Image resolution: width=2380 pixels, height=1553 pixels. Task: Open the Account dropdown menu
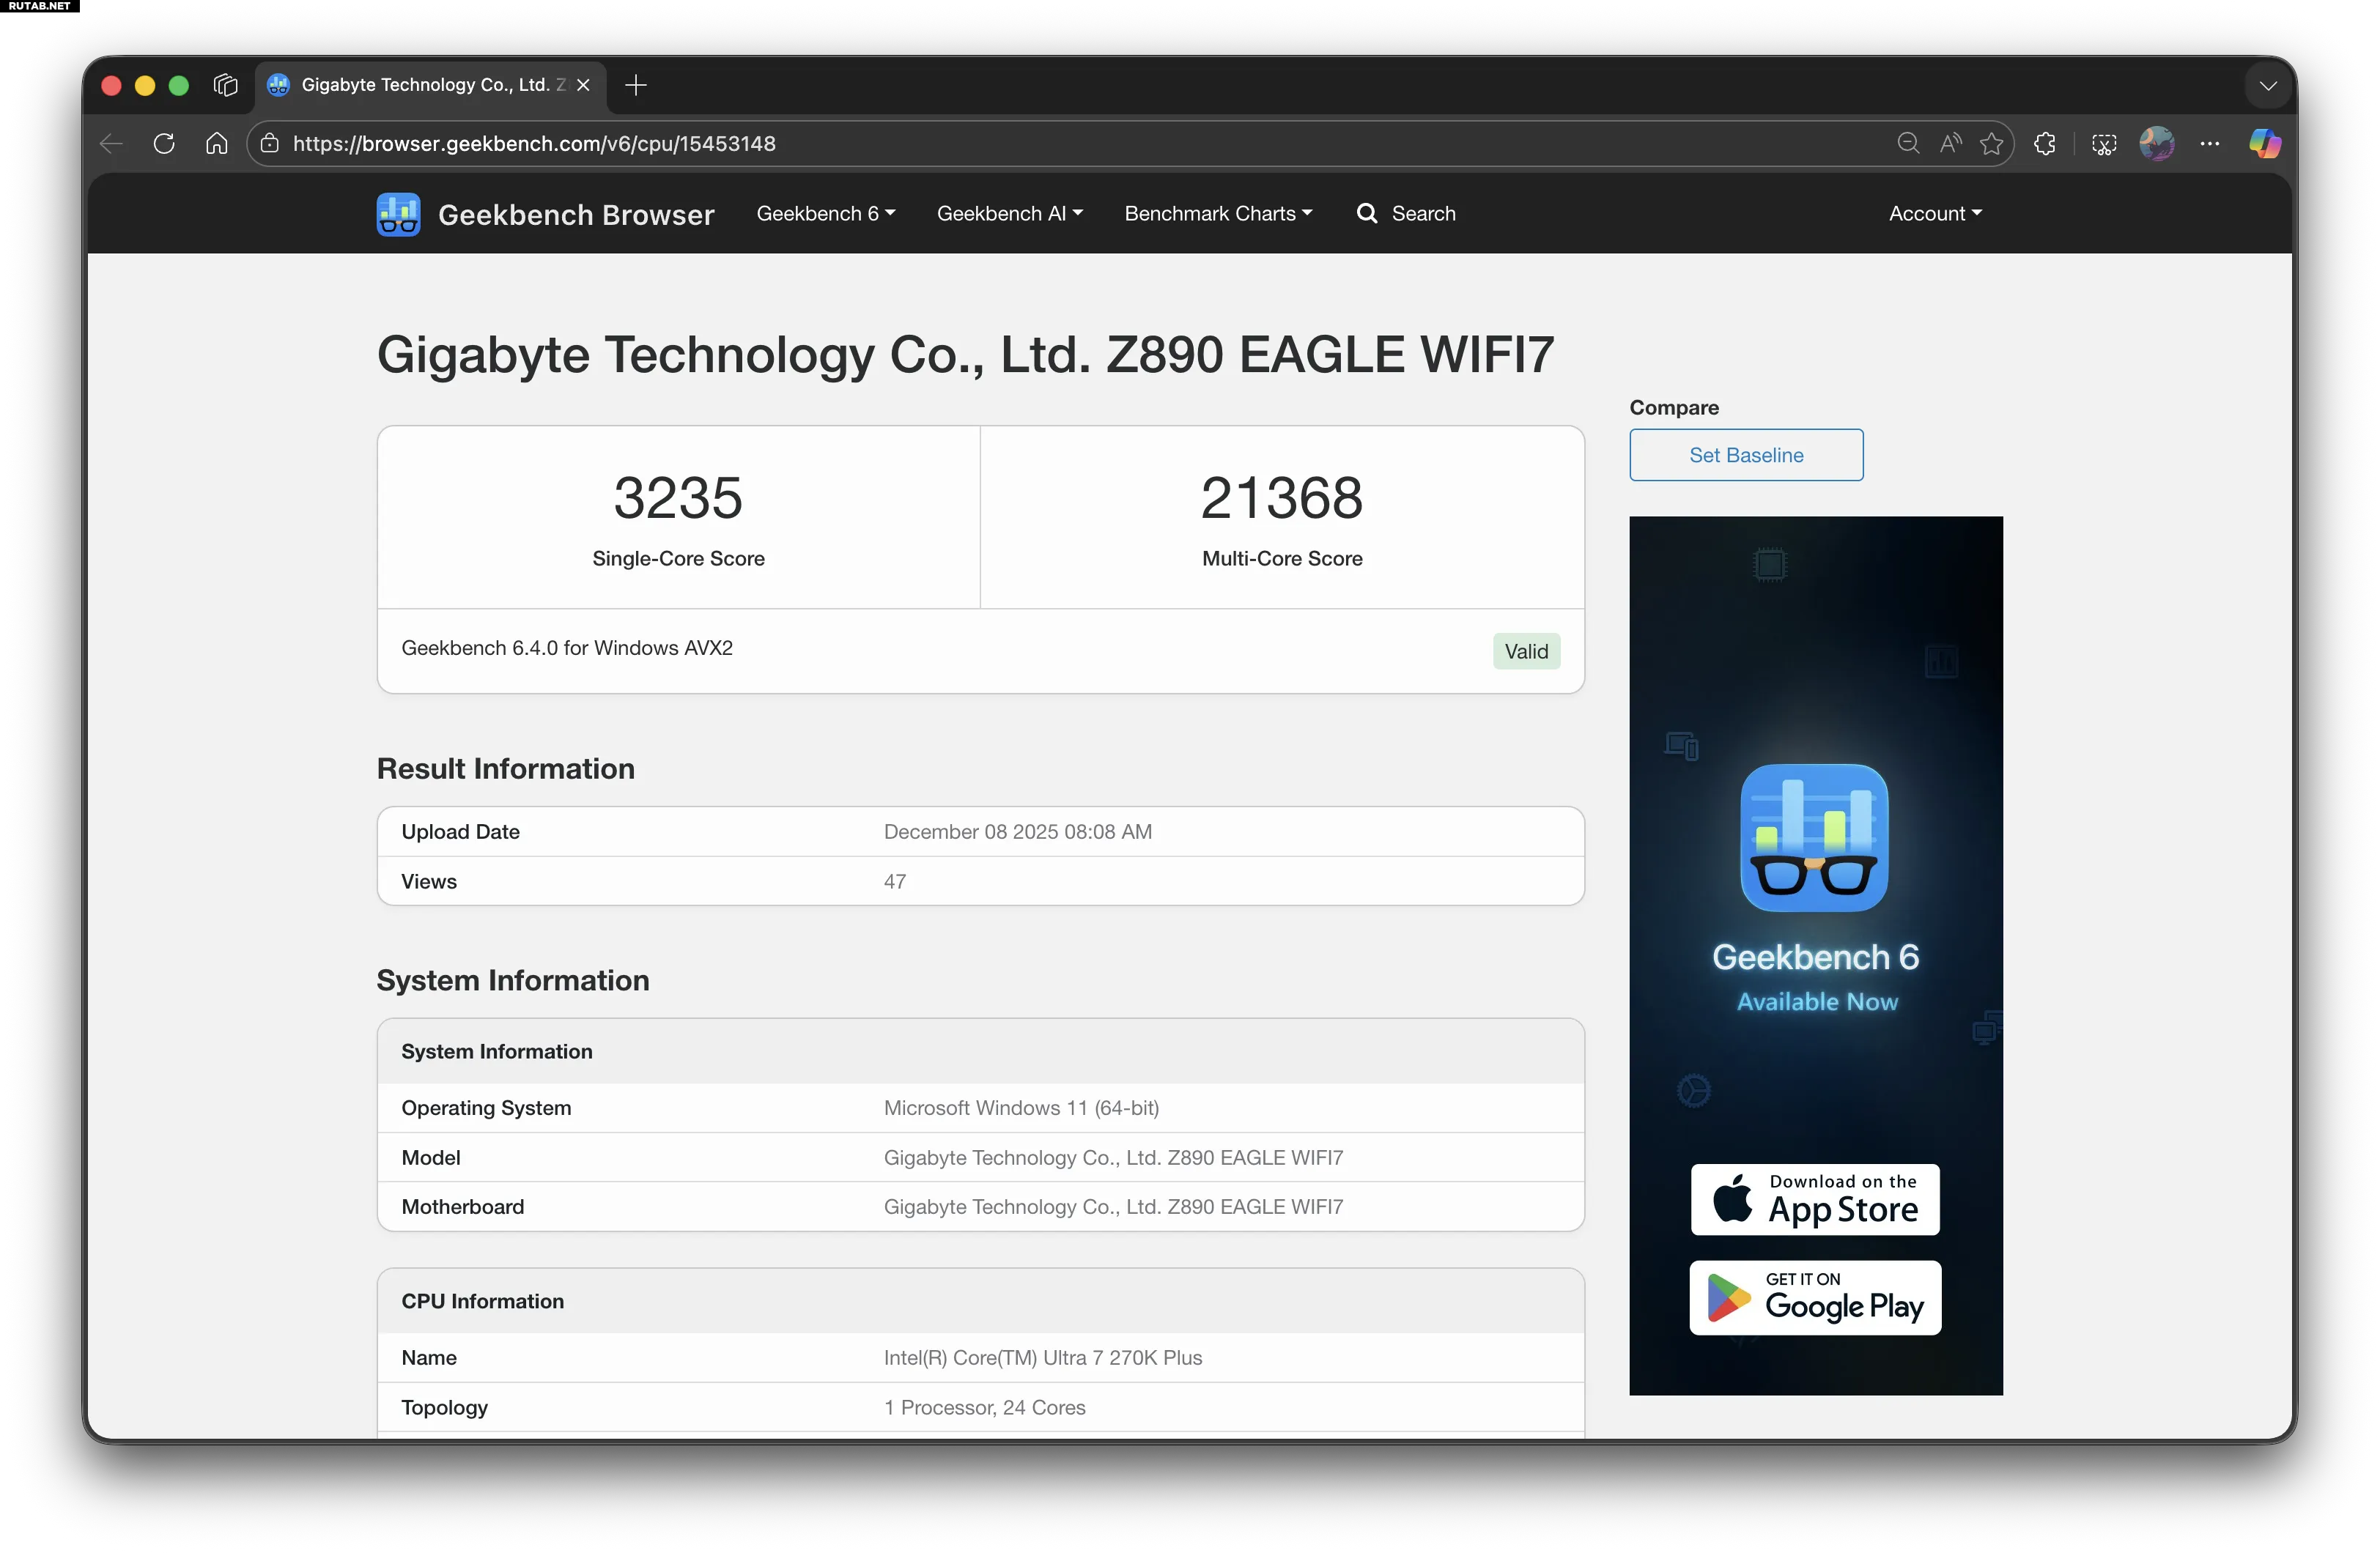(1934, 213)
